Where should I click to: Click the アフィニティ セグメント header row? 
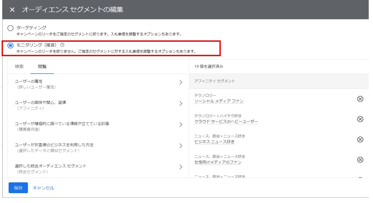pos(279,81)
